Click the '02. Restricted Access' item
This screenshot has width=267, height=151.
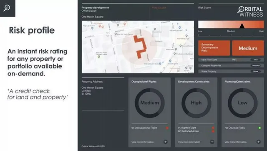(189, 131)
